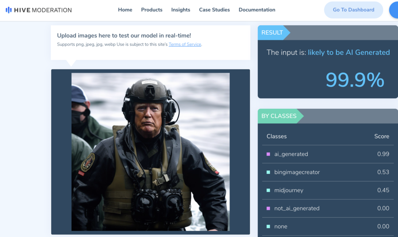Viewport: 398px width, 237px height.
Task: Click the ai_generated class label
Action: (291, 154)
